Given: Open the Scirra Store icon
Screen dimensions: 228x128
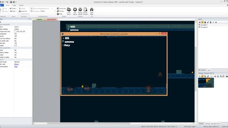Looking at the screenshot, I should coord(69,10).
